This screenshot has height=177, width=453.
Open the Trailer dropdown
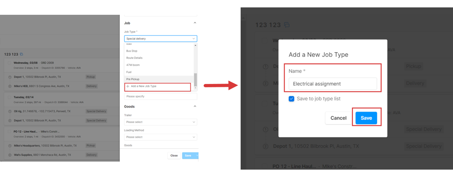(x=160, y=122)
